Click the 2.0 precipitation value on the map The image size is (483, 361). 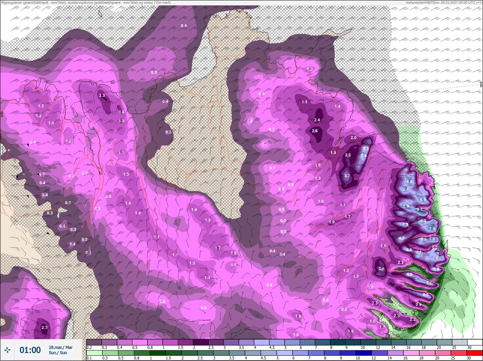[354, 138]
